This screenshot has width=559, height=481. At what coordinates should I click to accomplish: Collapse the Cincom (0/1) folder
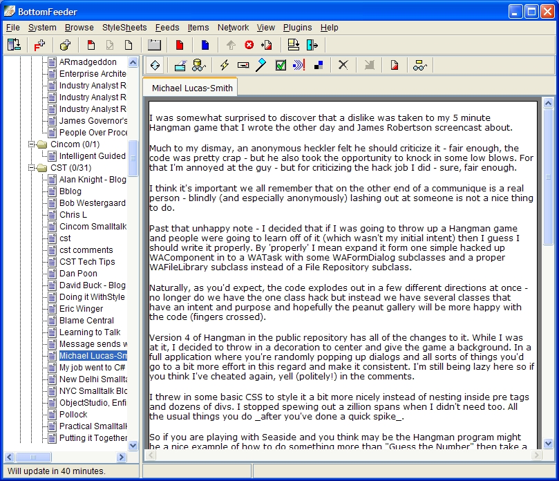click(32, 144)
